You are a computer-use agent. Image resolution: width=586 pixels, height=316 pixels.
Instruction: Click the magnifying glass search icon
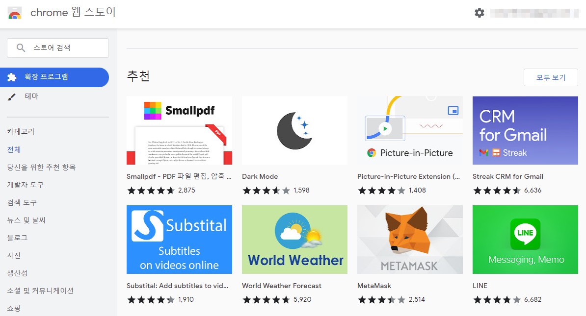[20, 48]
